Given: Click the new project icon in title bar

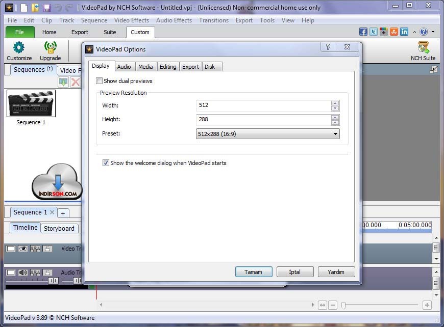Looking at the screenshot, I should pyautogui.click(x=24, y=8).
